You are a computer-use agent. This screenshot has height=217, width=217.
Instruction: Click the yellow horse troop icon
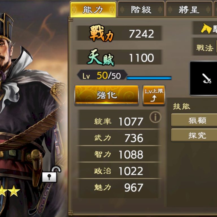coord(206,29)
